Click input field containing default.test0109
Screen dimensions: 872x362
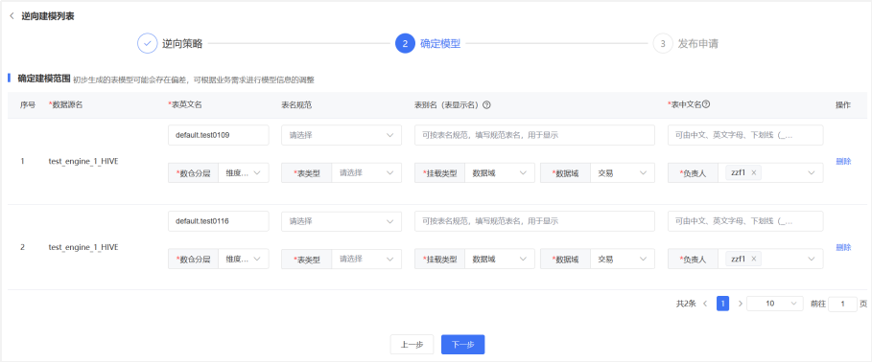(218, 135)
